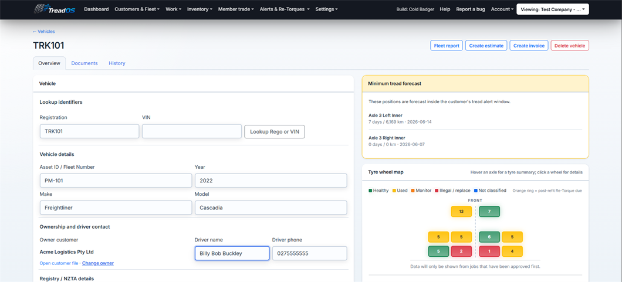Select the red wheel labelled 1

pos(489,251)
